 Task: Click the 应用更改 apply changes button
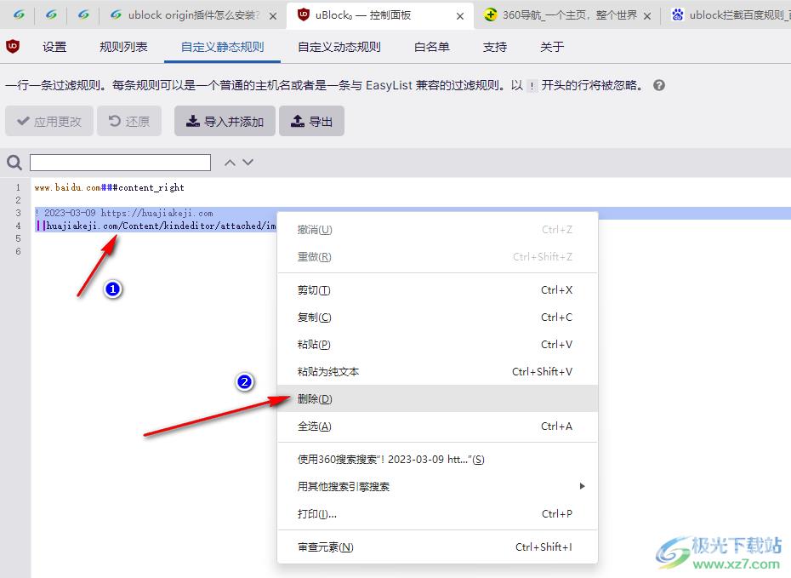tap(49, 121)
